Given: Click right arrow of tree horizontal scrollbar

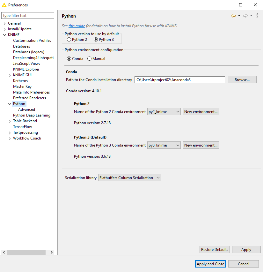Looking at the screenshot, I should [x=51, y=252].
